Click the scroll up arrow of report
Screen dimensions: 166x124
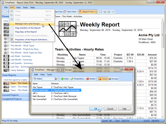click(x=163, y=20)
